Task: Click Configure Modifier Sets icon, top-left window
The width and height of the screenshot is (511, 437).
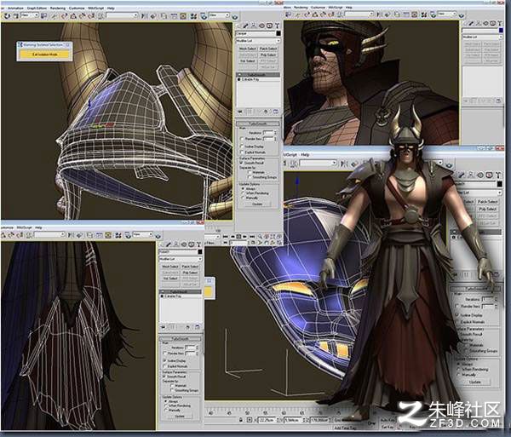Action: click(x=276, y=112)
